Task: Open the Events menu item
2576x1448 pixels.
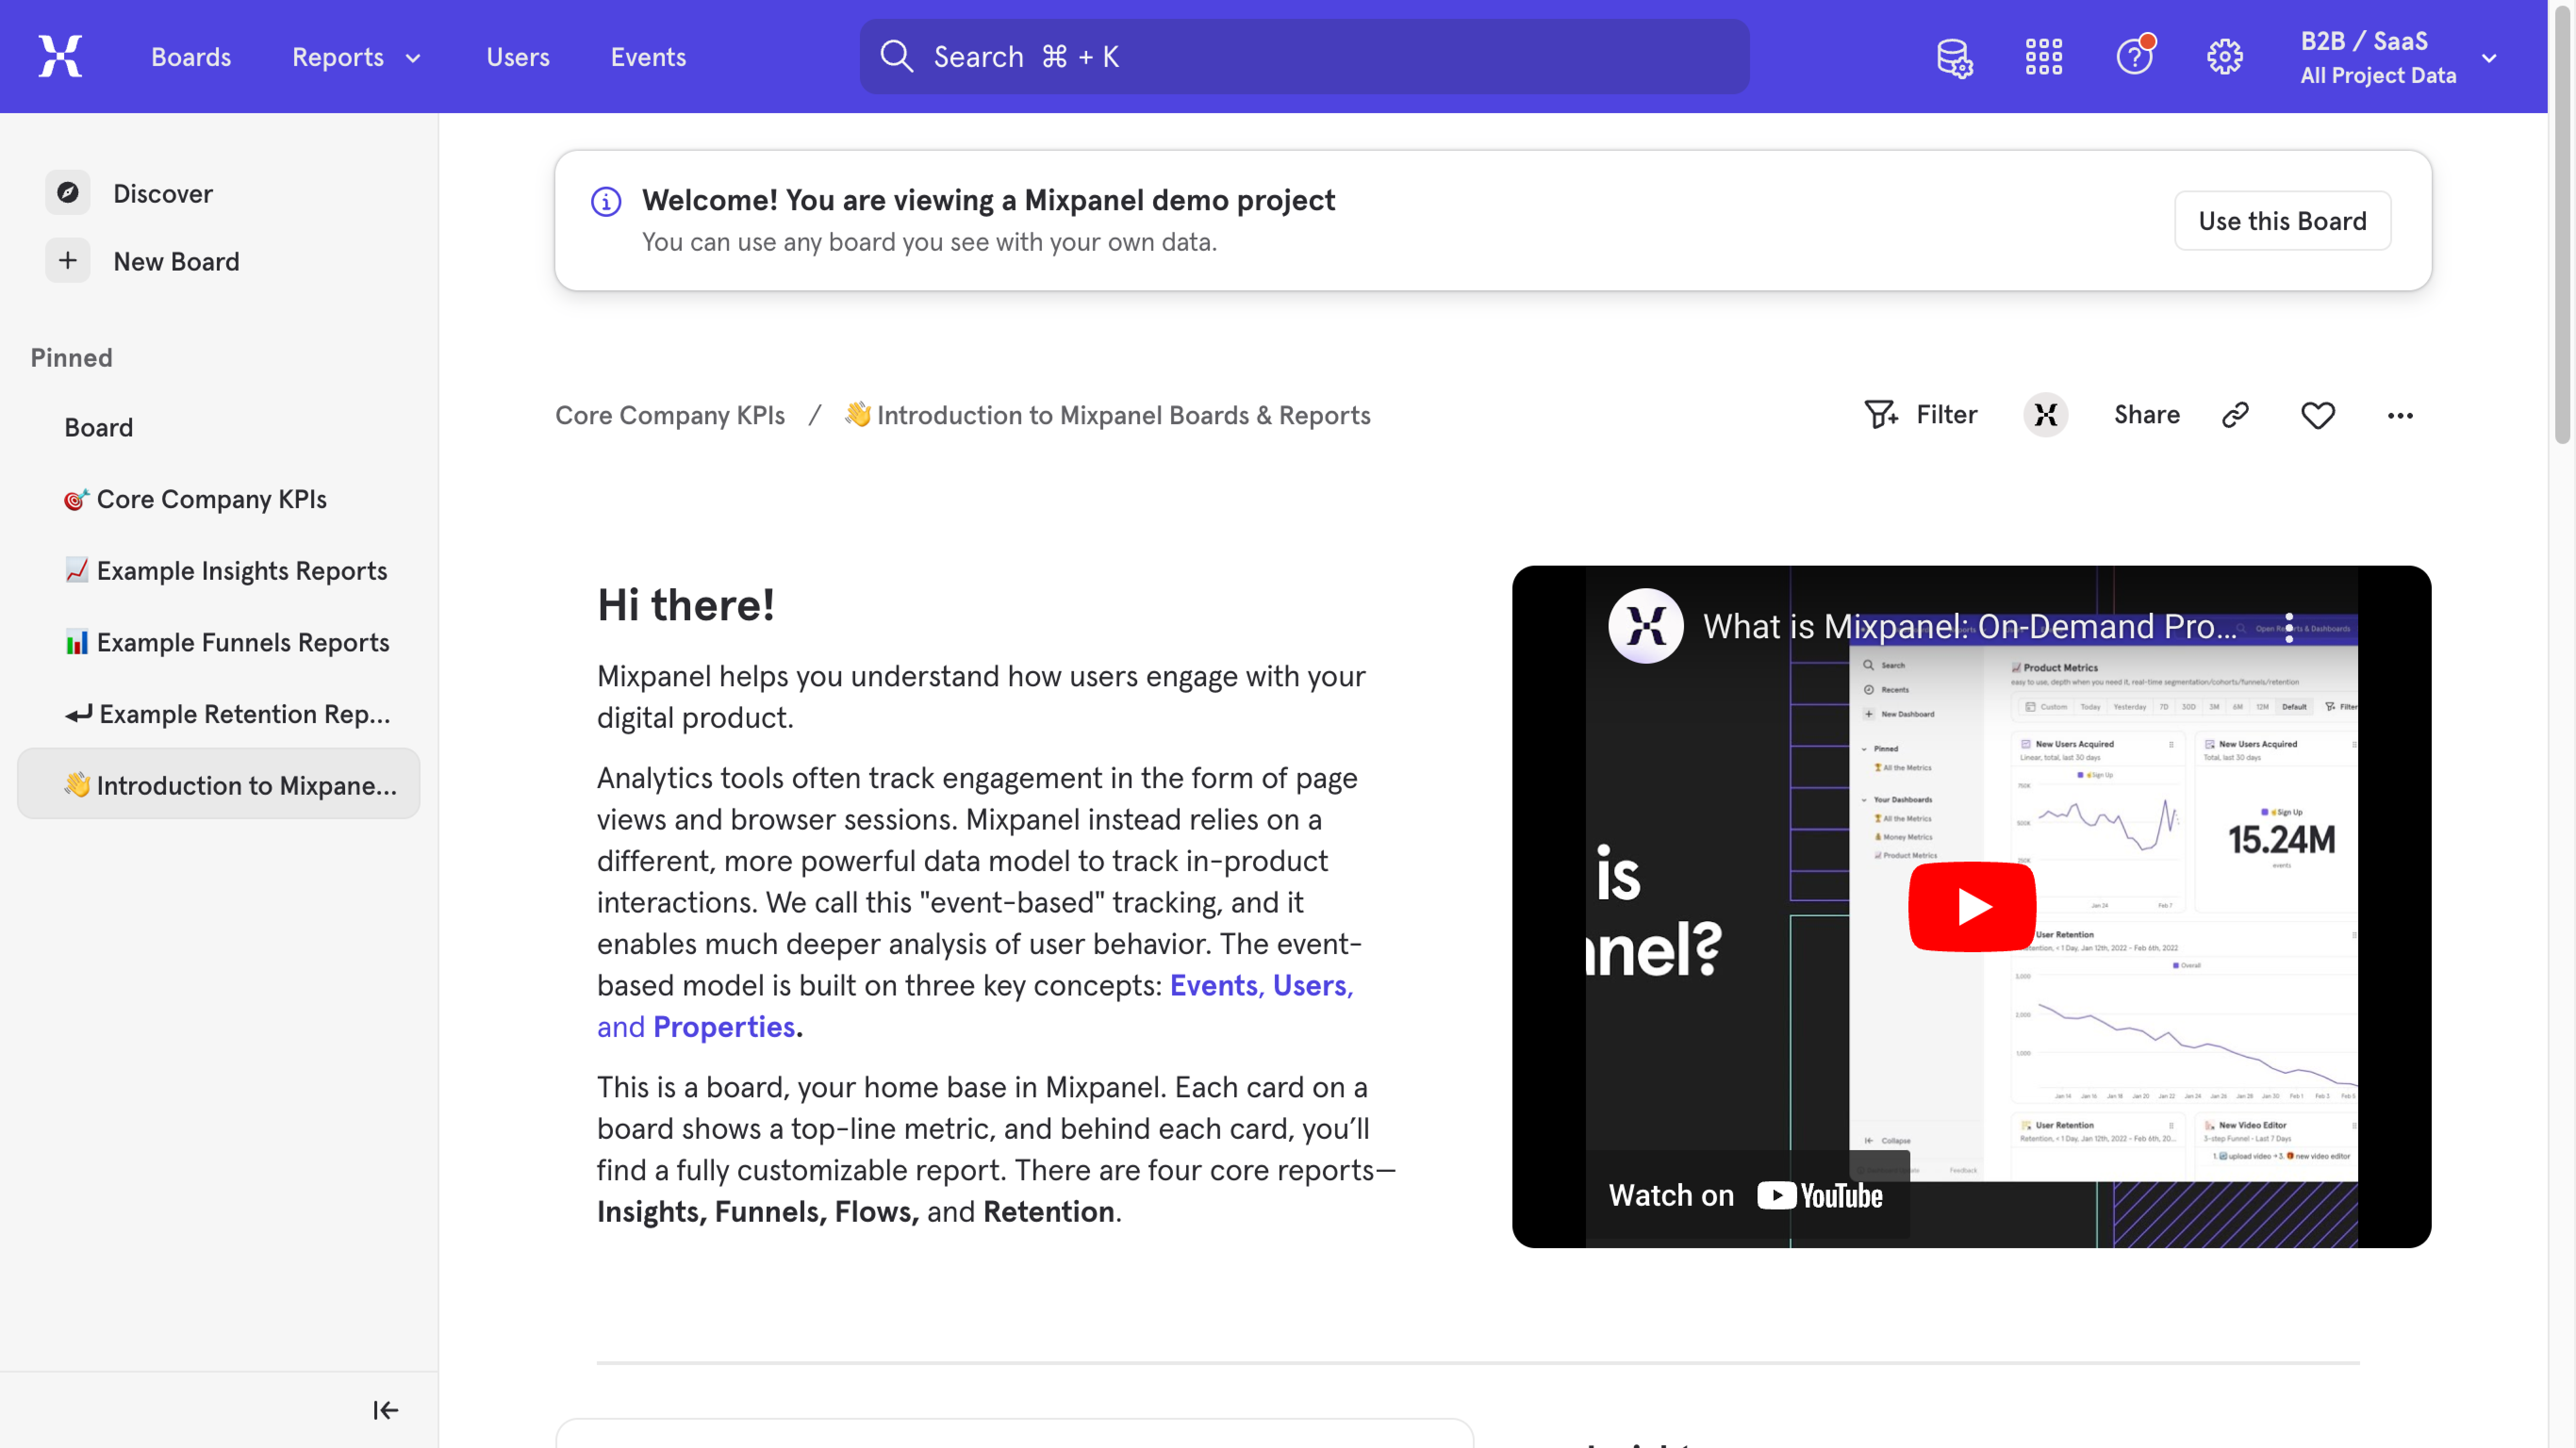Action: click(648, 57)
